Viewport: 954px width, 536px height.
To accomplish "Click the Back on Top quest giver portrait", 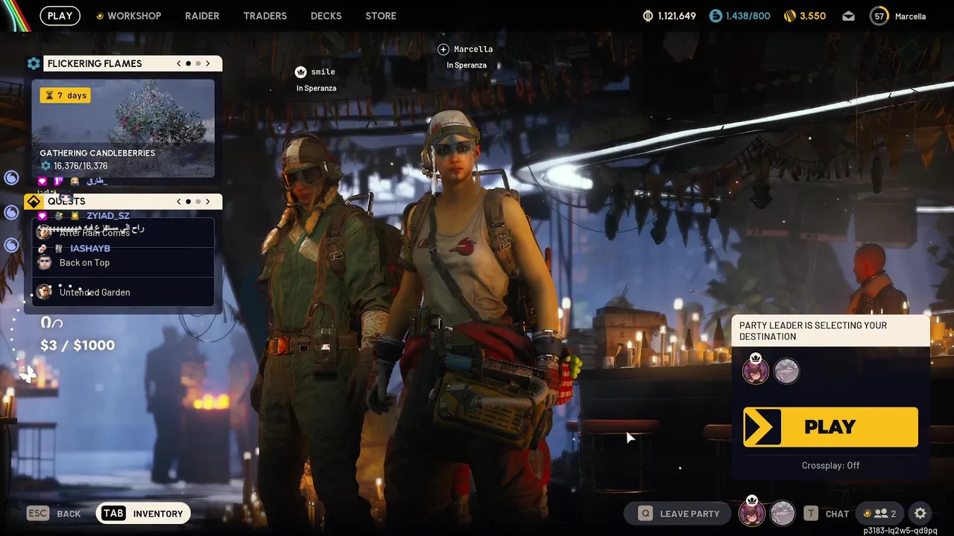I will click(44, 263).
